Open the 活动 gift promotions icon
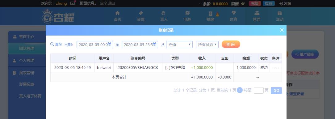The height and width of the screenshot is (119, 335). tap(280, 13)
